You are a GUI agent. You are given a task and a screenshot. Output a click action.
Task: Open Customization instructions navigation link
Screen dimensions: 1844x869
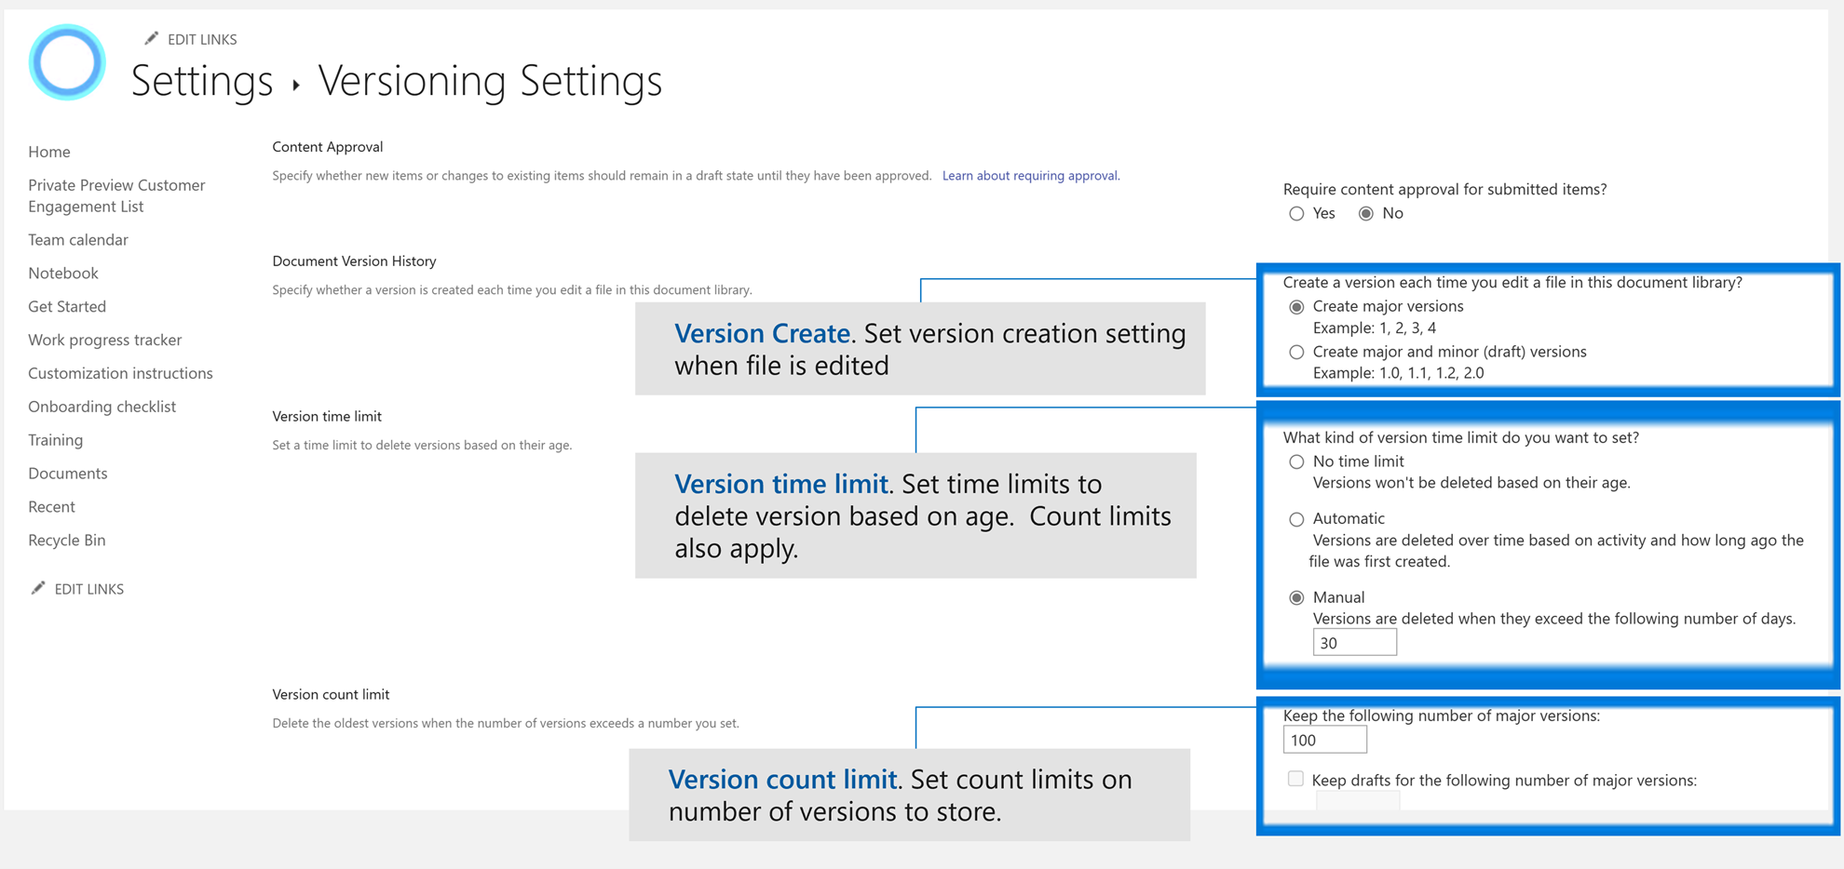point(120,374)
